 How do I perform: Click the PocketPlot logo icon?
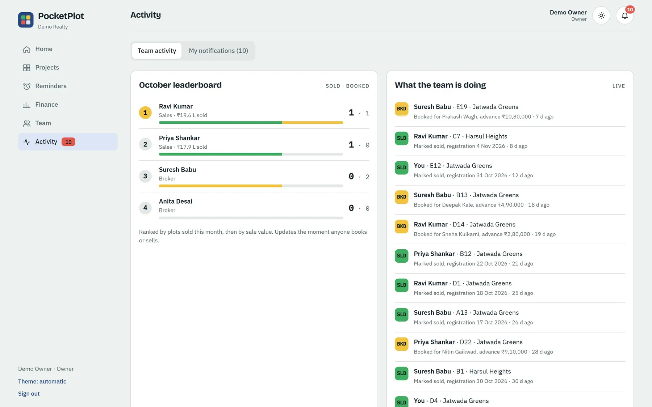pyautogui.click(x=26, y=20)
